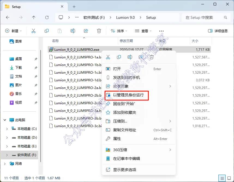
Task: Switch to large thumbnails view icon
Action: pyautogui.click(x=229, y=178)
